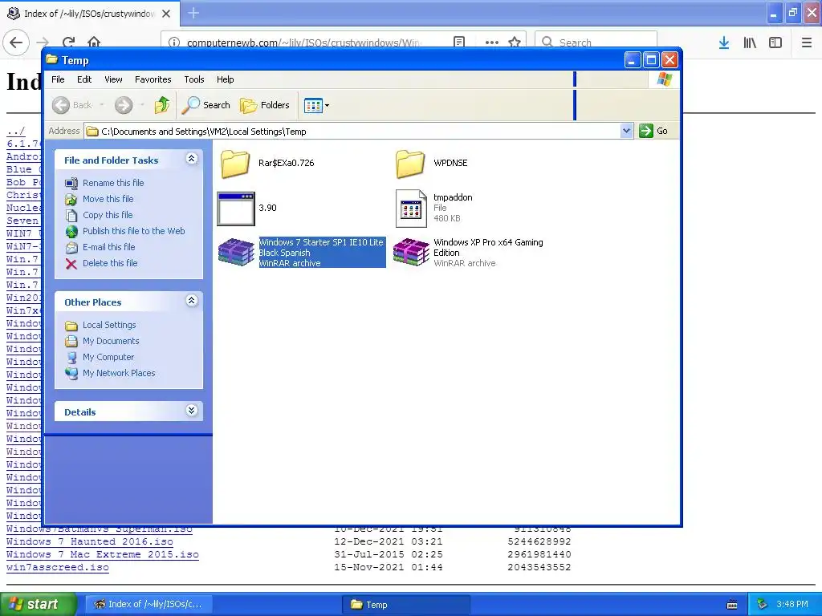This screenshot has height=616, width=822.
Task: Open Firefox hamburger menu
Action: 807,43
